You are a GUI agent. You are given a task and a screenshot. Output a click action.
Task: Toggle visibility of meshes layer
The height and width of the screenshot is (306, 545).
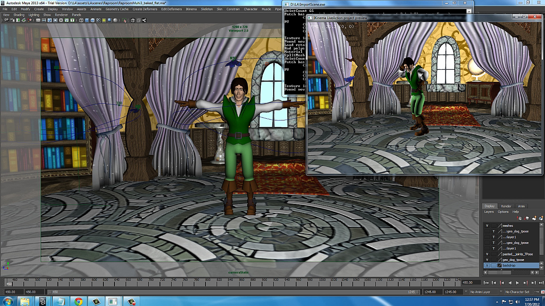coord(487,226)
